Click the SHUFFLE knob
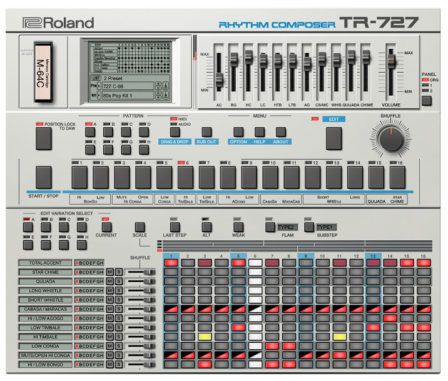Image resolution: width=448 pixels, height=381 pixels. (x=390, y=140)
